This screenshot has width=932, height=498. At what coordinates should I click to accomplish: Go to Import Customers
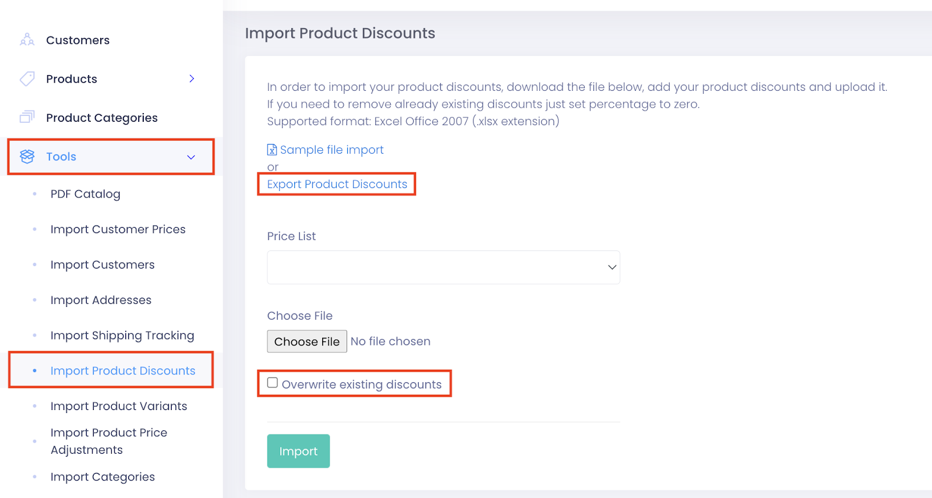(x=103, y=265)
